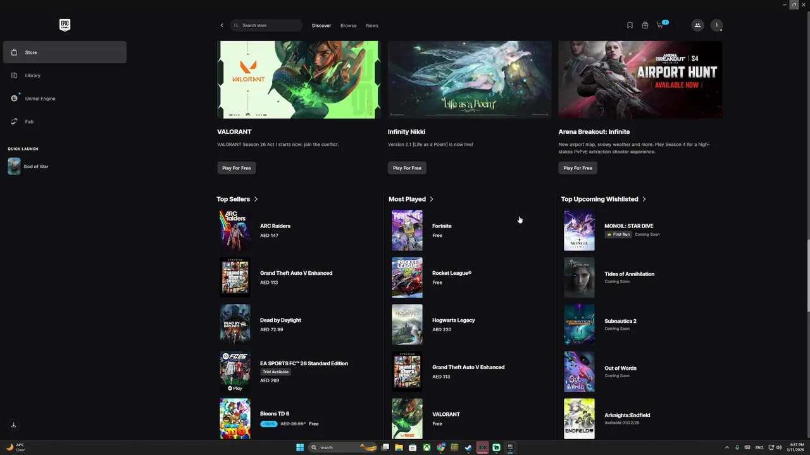The width and height of the screenshot is (810, 455).
Task: Click the Trial Available badge
Action: (276, 372)
